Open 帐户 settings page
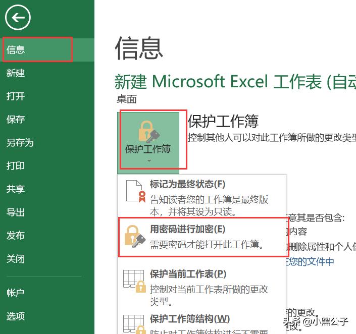Image resolution: width=356 pixels, height=334 pixels. tap(47, 293)
